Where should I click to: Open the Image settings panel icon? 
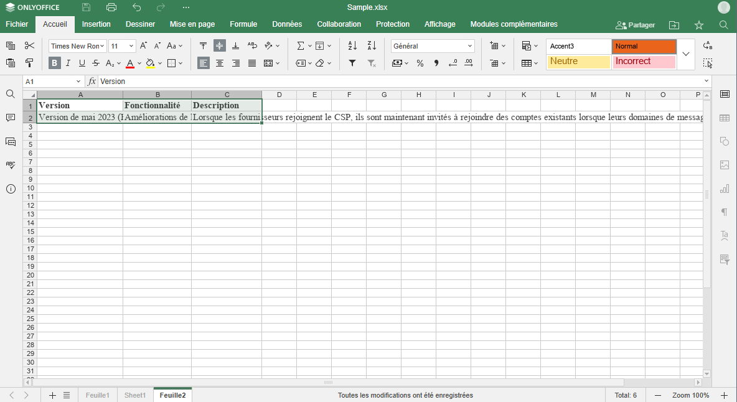(x=725, y=165)
